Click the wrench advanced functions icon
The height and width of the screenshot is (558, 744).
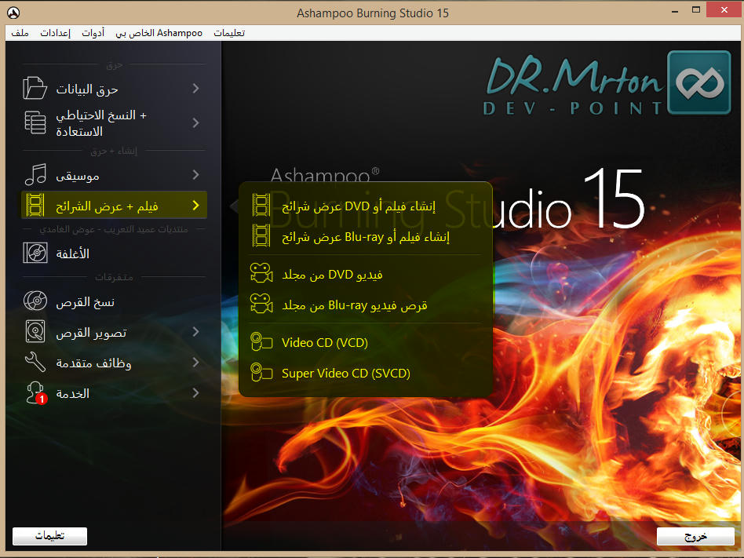point(35,362)
